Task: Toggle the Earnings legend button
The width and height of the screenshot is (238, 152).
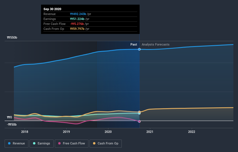Action: pyautogui.click(x=41, y=144)
